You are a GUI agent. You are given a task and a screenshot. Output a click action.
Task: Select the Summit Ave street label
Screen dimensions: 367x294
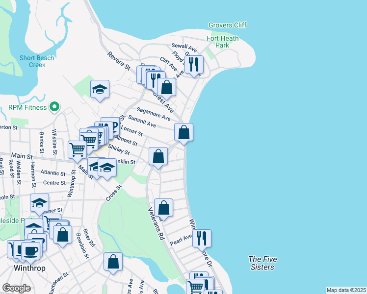click(142, 122)
